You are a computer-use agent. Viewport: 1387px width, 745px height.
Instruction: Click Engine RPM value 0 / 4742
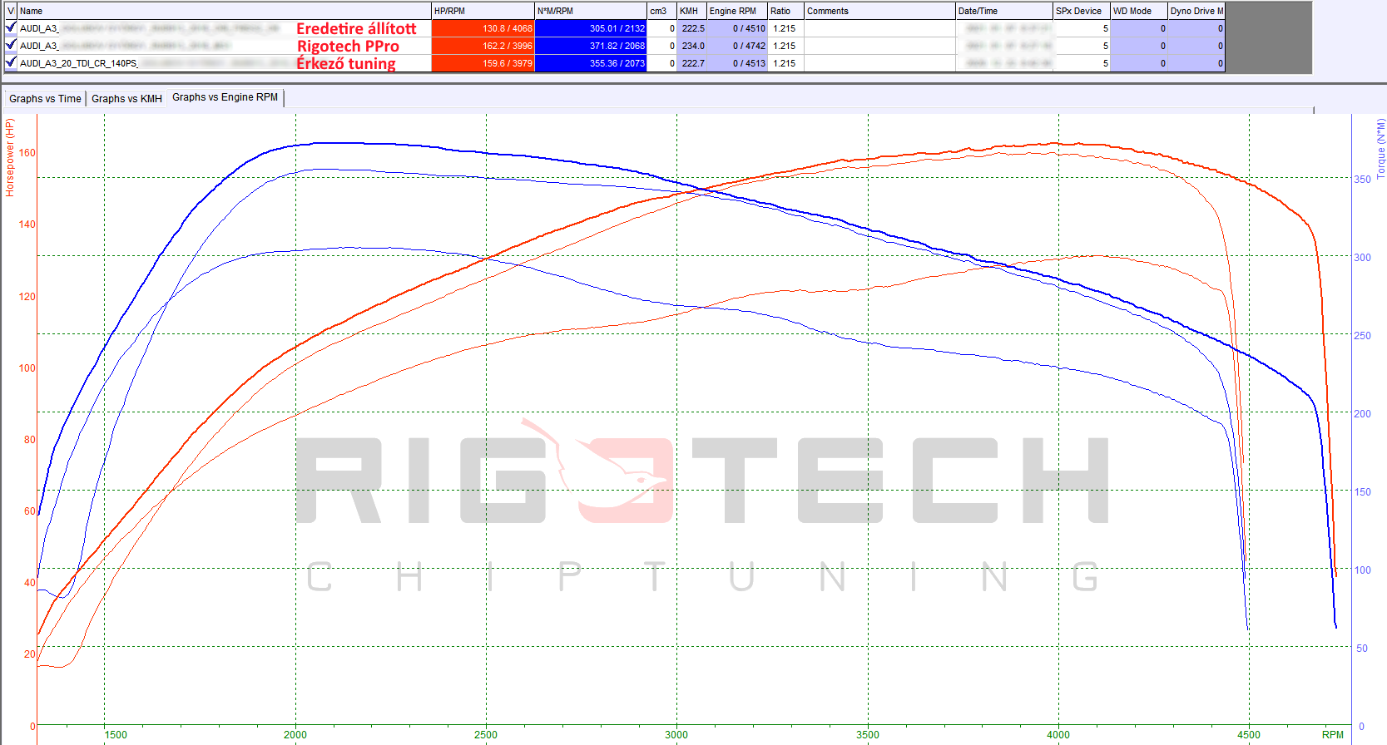click(x=737, y=46)
